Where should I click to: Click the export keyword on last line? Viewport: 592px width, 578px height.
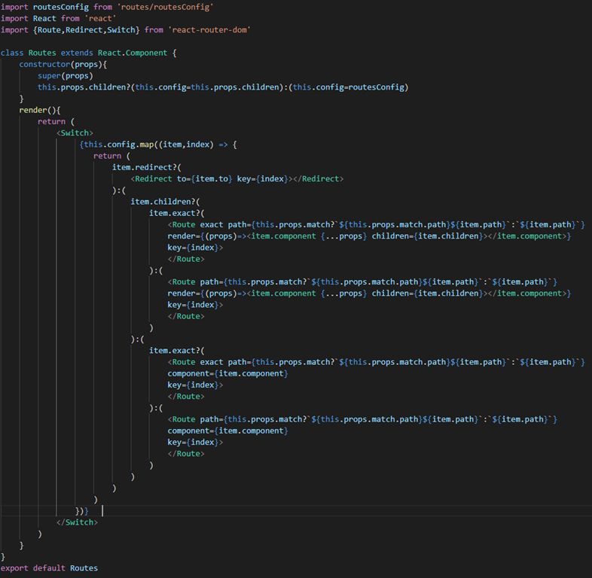[x=14, y=568]
